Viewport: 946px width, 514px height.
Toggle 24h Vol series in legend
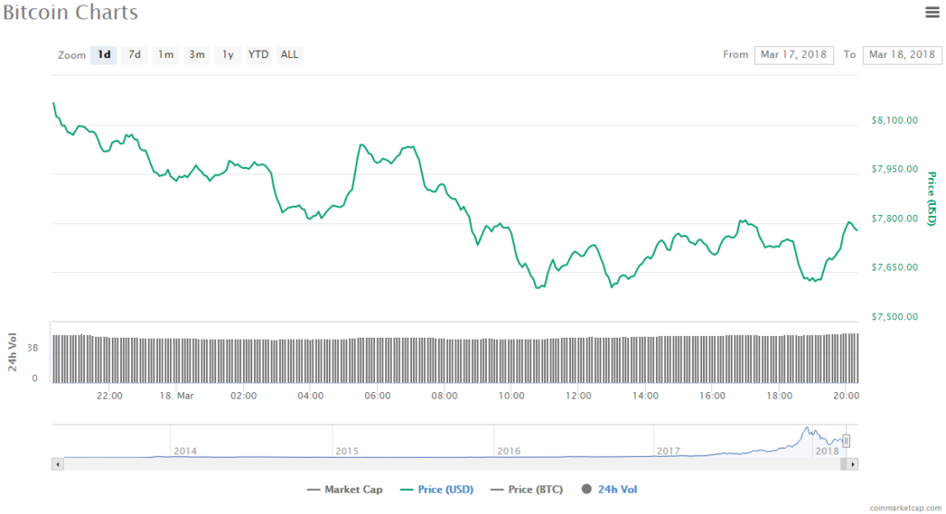click(610, 490)
